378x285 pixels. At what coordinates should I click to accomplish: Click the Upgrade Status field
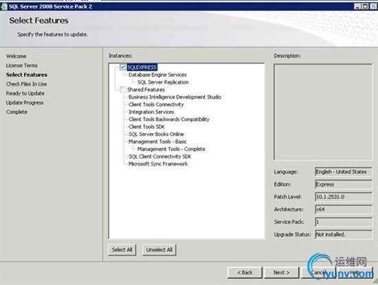[x=344, y=234]
